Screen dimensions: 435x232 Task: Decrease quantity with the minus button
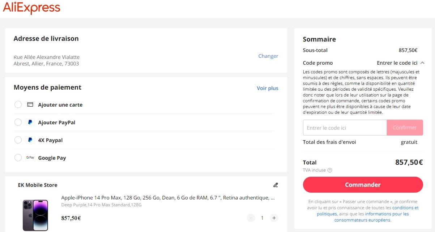pos(251,218)
